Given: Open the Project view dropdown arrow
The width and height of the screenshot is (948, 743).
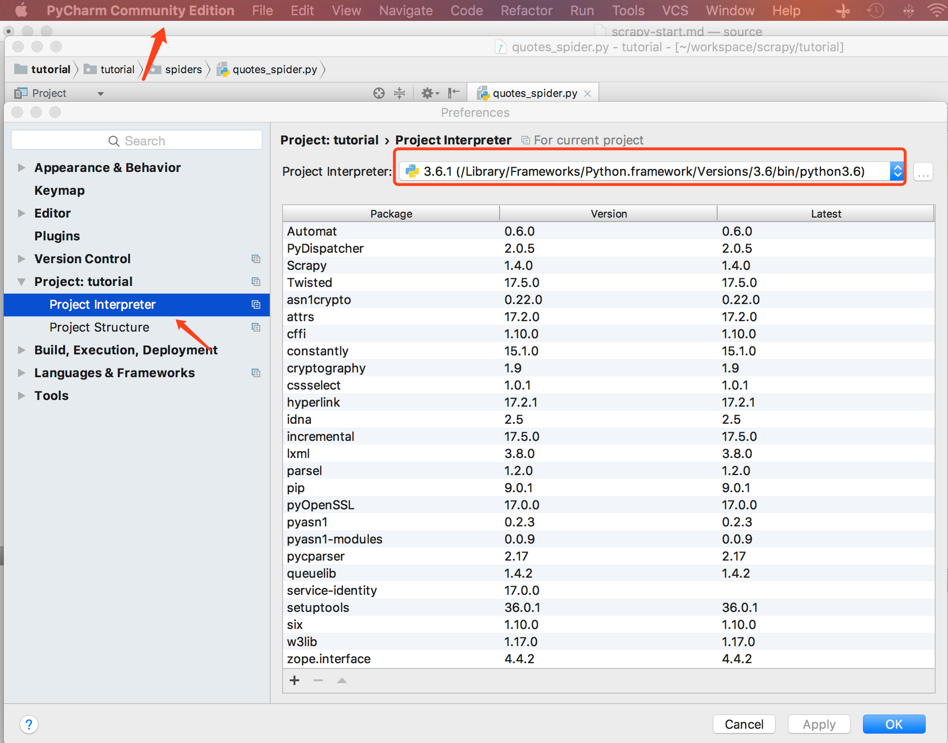Looking at the screenshot, I should [101, 94].
